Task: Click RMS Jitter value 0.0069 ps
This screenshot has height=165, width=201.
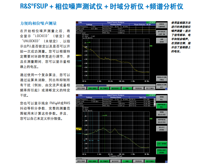Action: [121, 33]
